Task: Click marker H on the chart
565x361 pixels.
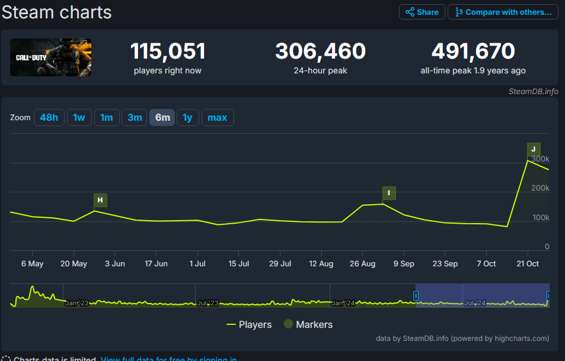Action: 100,200
